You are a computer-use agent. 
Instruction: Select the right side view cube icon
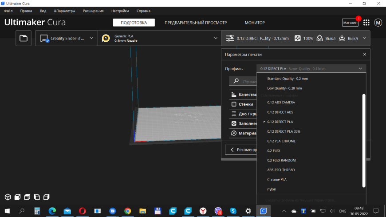click(x=46, y=197)
